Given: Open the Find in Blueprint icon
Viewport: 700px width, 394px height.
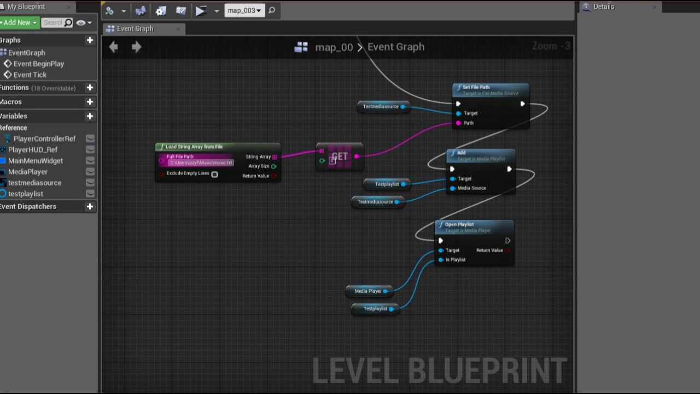Looking at the screenshot, I should (x=141, y=10).
